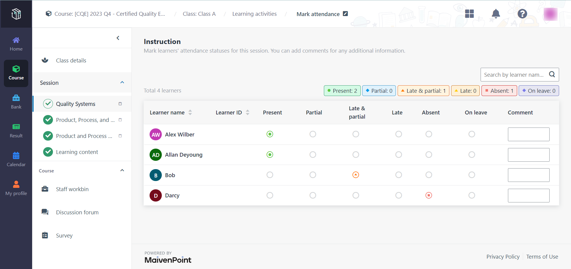Open Staff workbin menu item
Viewport: 571px width, 269px height.
coord(72,189)
